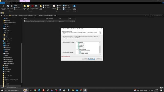Click the Windows Start button
Screen dimensions: 164x92
2,90
